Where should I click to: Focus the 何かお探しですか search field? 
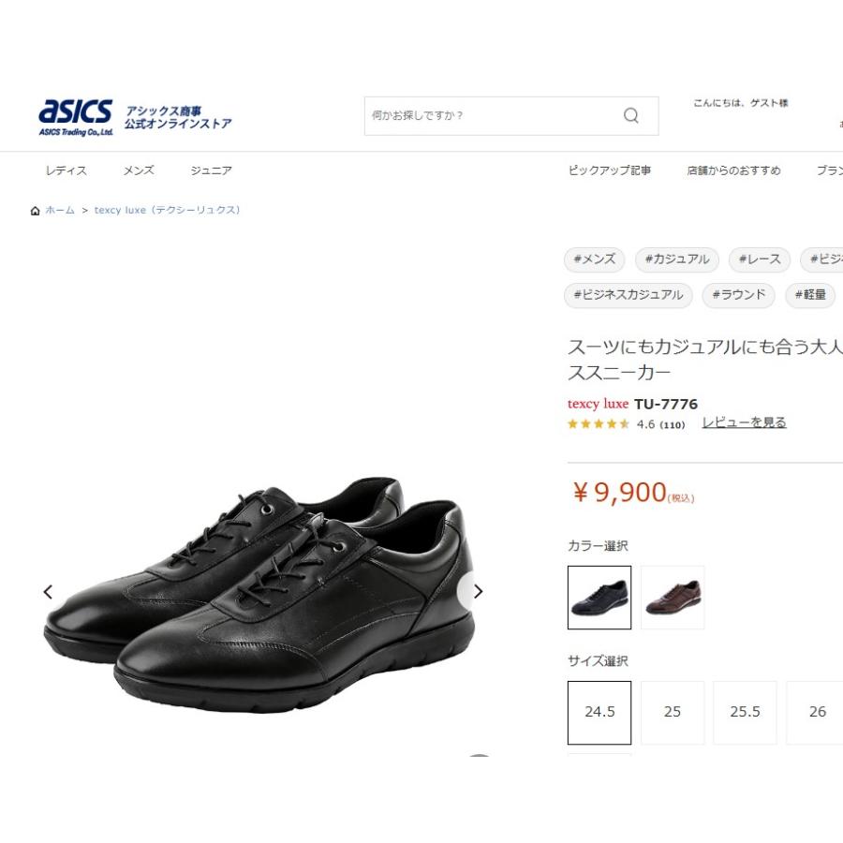(492, 115)
